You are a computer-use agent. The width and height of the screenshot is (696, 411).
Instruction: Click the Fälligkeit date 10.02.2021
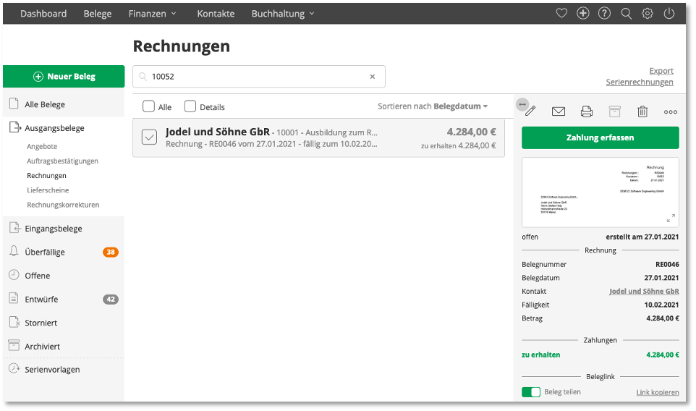coord(661,305)
